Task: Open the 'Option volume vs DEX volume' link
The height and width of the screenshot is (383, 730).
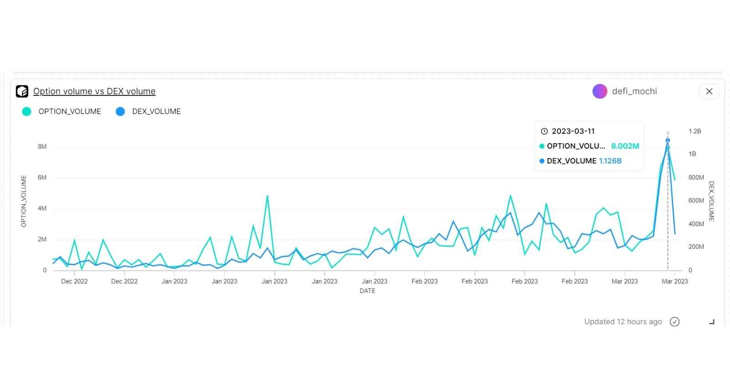Action: 94,91
